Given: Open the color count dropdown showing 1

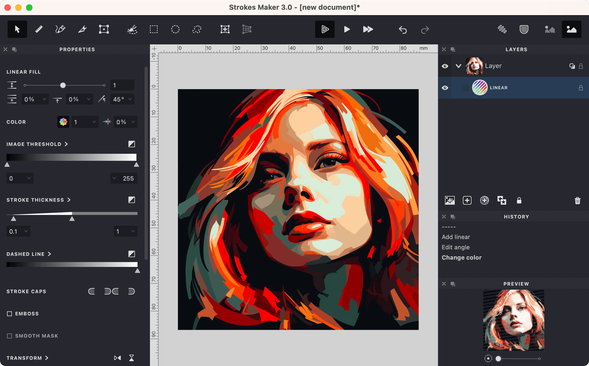Looking at the screenshot, I should pos(85,122).
